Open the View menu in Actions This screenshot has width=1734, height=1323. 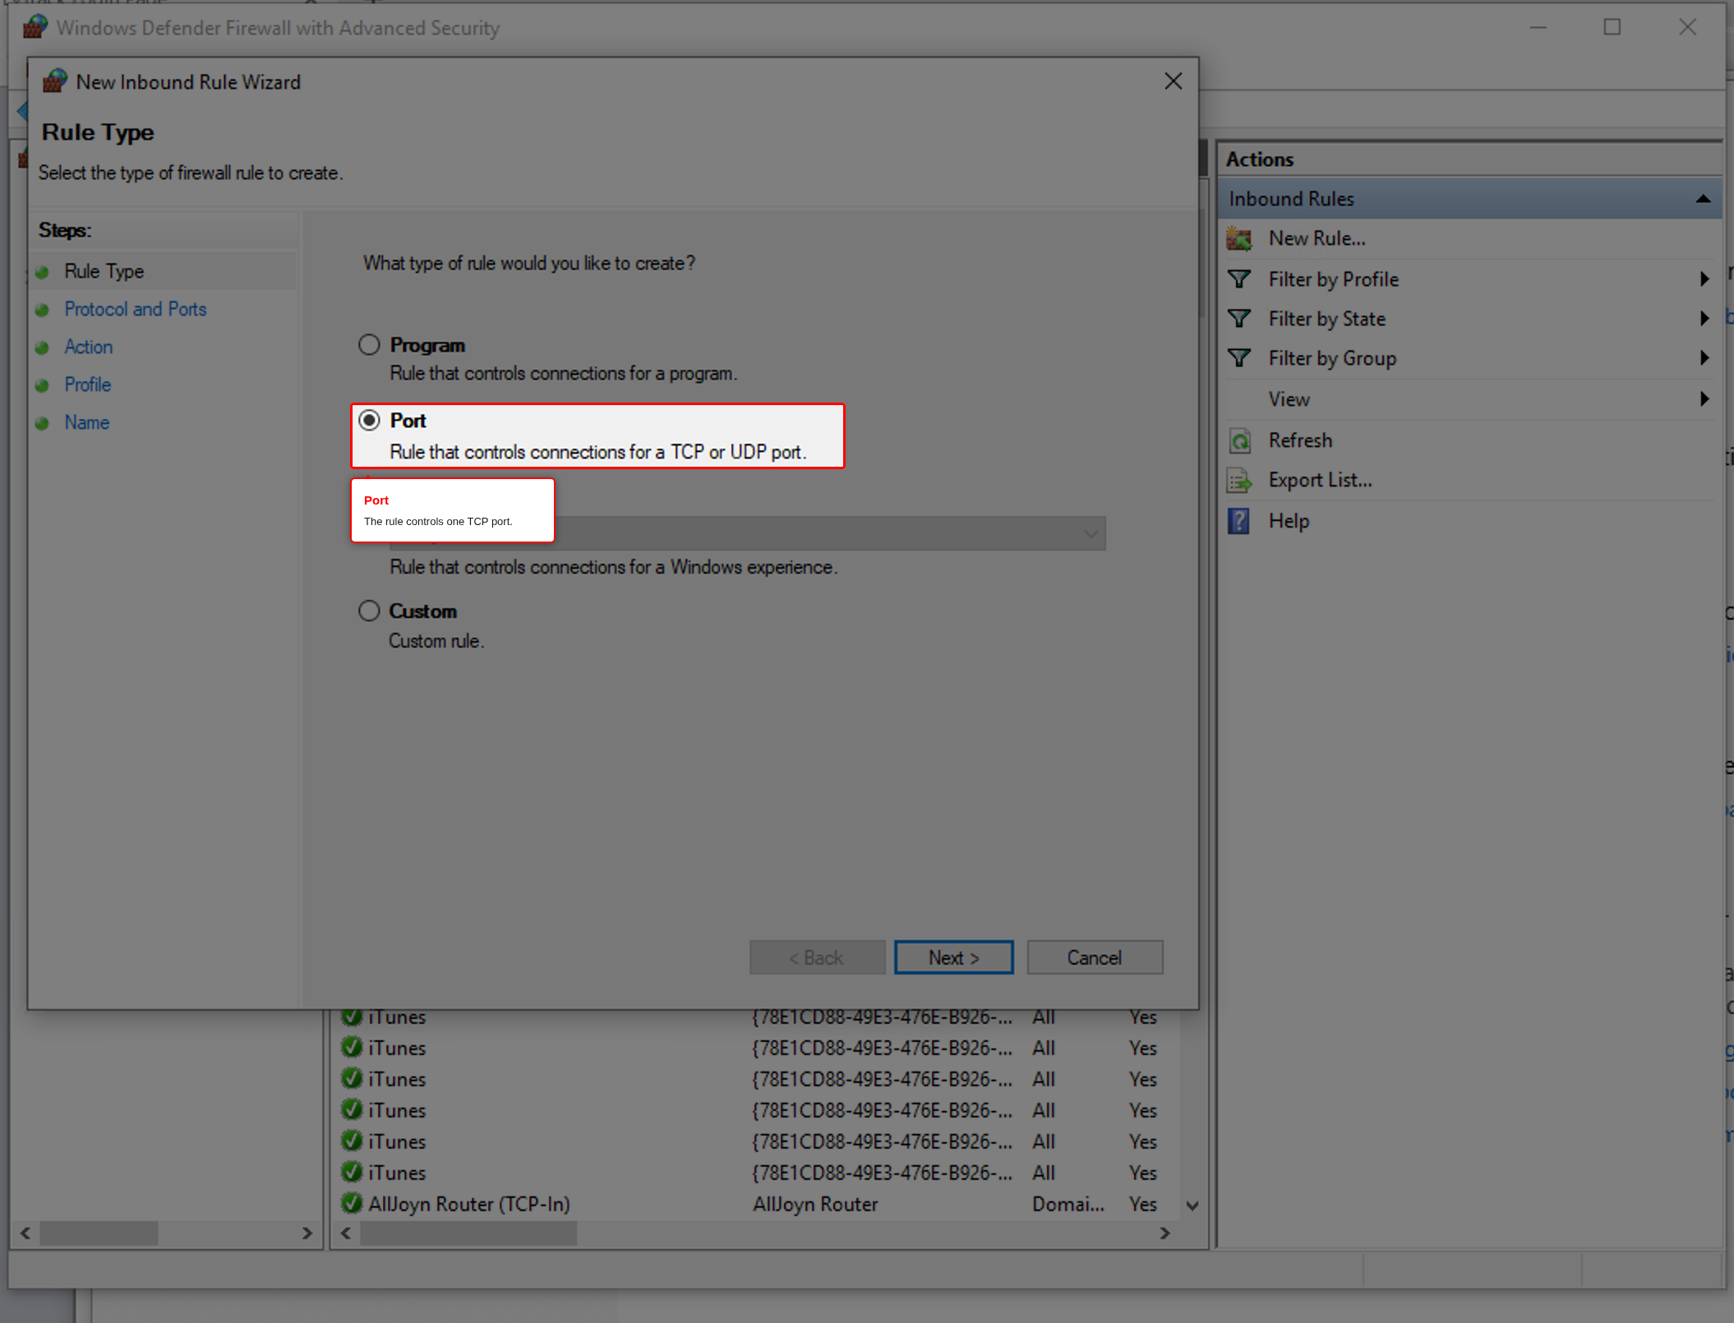[x=1289, y=399]
